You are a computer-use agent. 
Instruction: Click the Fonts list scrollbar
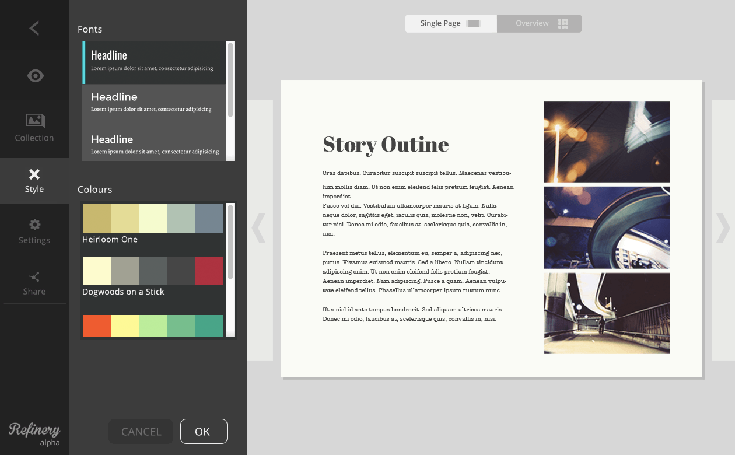(230, 79)
